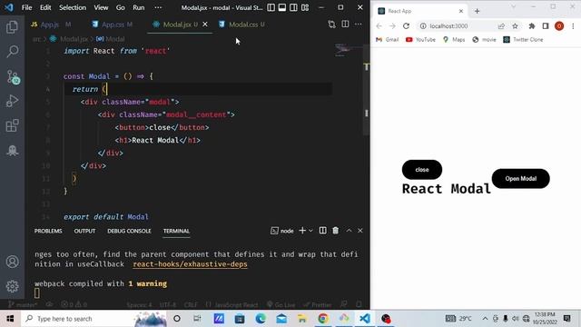Open Chrome three-dot menu
The width and height of the screenshot is (581, 327).
coord(573,26)
